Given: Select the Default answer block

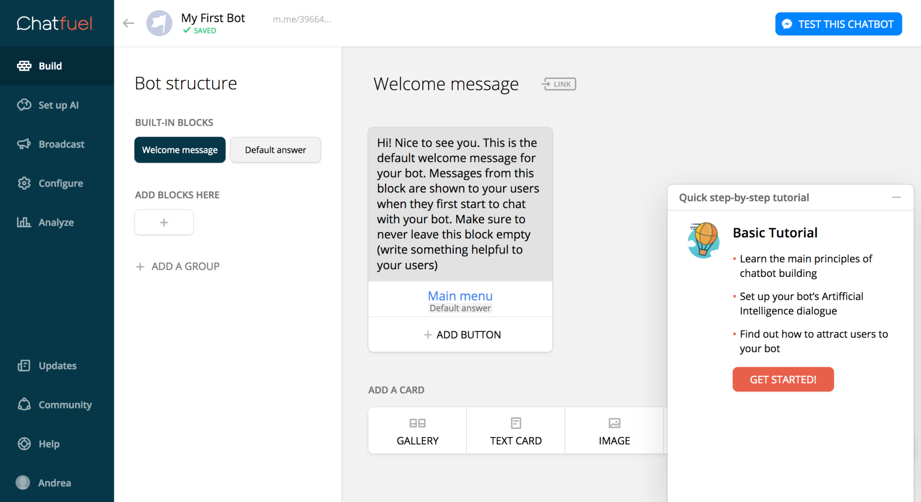Looking at the screenshot, I should point(275,150).
